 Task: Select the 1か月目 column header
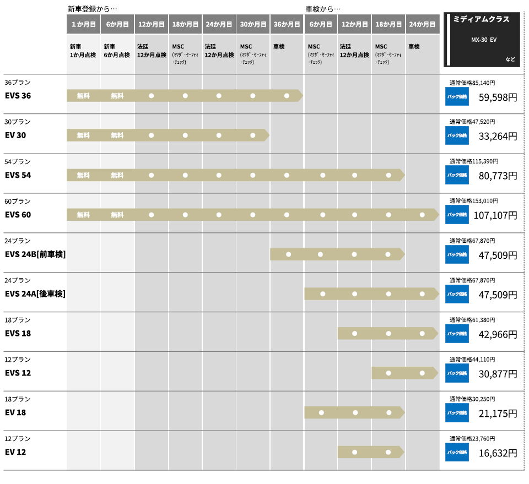coord(83,24)
